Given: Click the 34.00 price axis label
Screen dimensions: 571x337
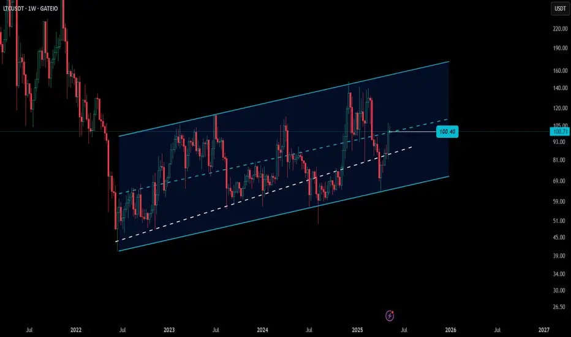Looking at the screenshot, I should [x=560, y=274].
